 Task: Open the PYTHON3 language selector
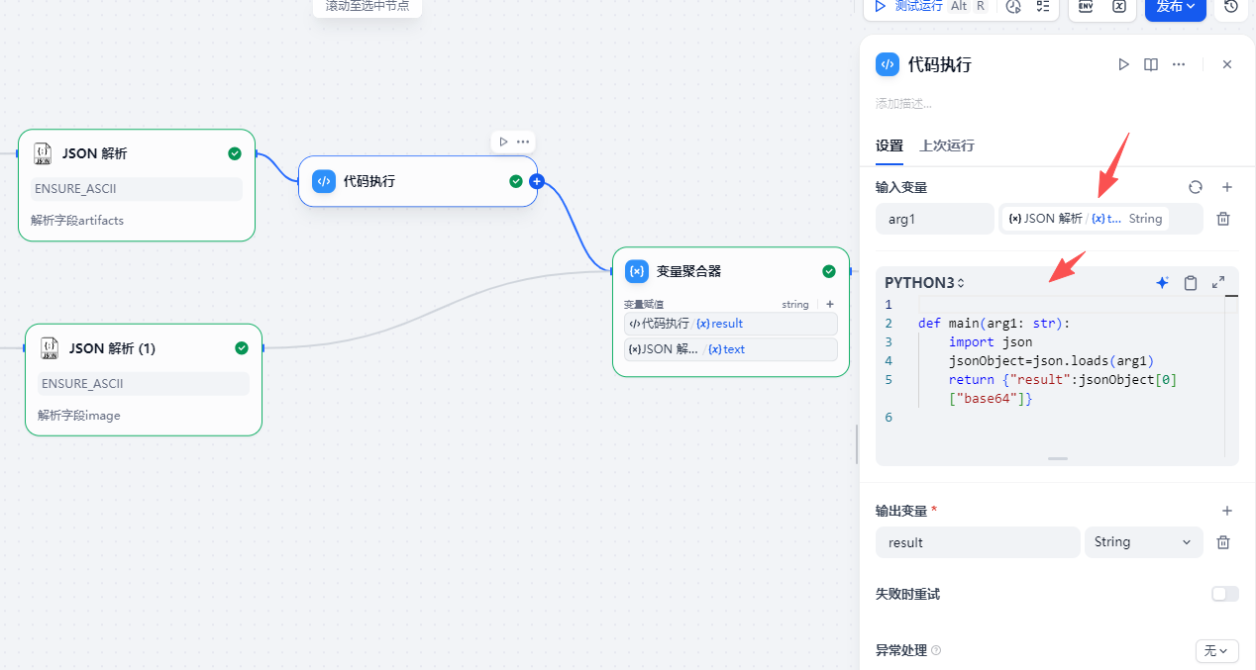924,283
